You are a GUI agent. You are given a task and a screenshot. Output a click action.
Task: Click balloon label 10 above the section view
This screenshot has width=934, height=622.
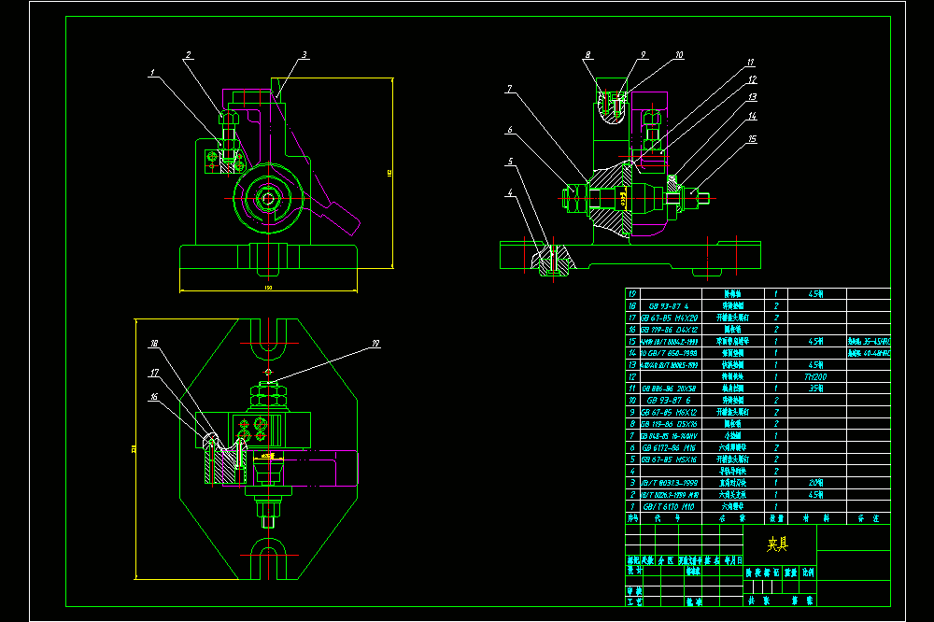coord(679,55)
